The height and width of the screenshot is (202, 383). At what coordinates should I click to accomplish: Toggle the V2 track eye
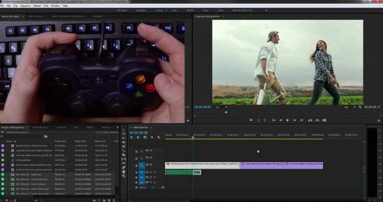[151, 158]
